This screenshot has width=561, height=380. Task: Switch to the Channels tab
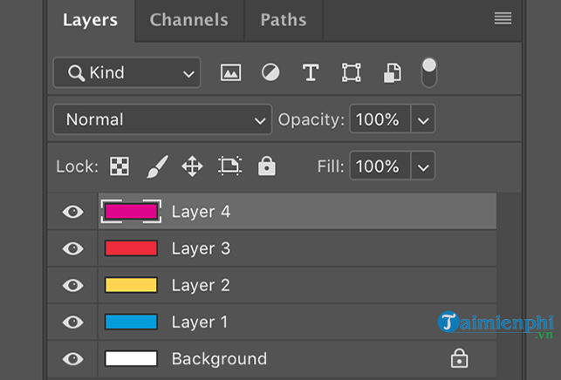point(189,20)
